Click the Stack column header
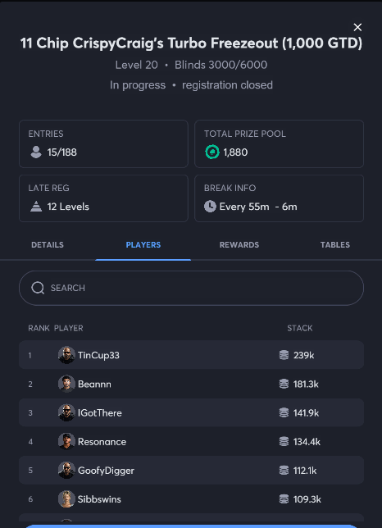 tap(299, 328)
